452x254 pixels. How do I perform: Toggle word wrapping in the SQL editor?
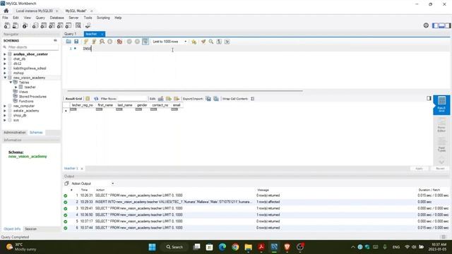[x=227, y=42]
